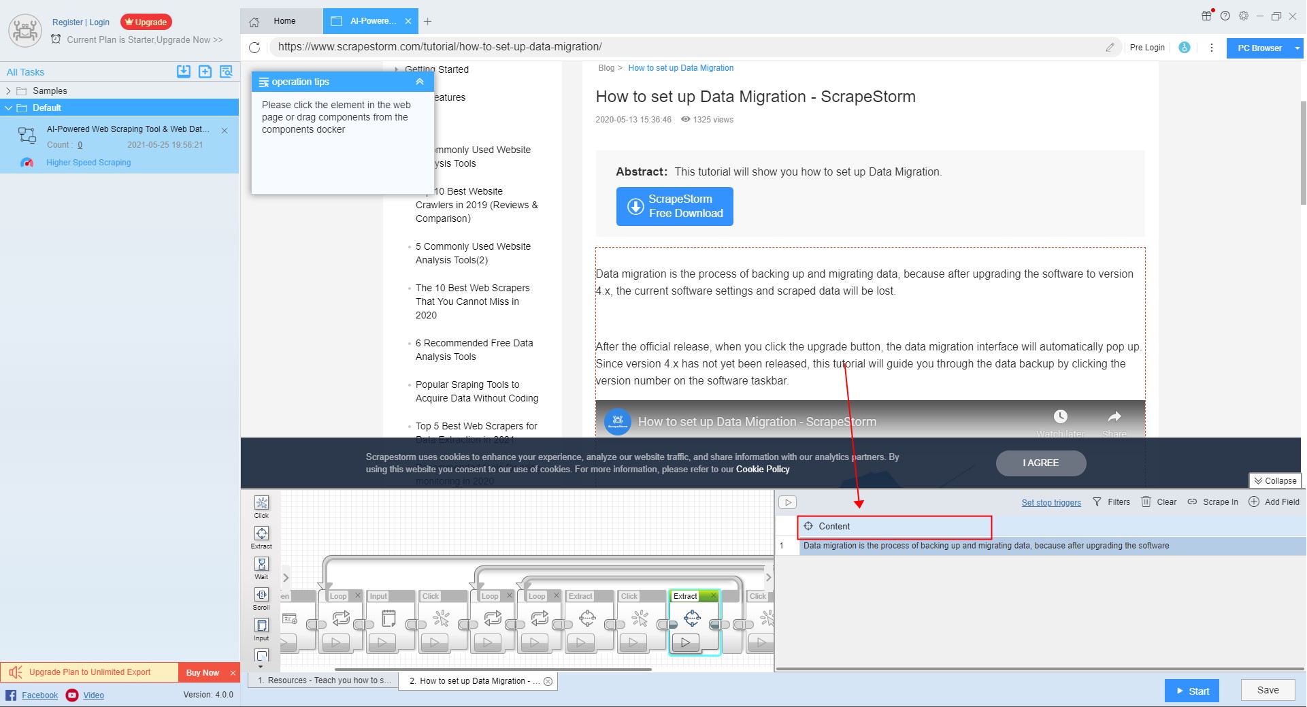Switch to page tab 1 Resources
Image resolution: width=1307 pixels, height=707 pixels.
325,680
